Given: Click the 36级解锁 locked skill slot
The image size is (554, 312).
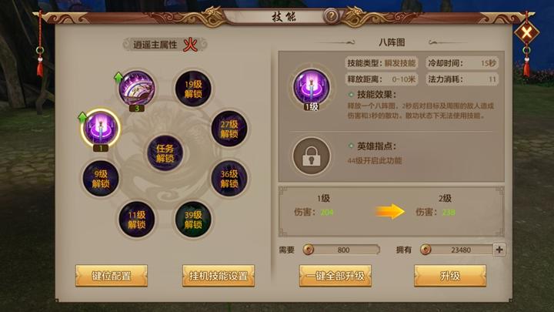Looking at the screenshot, I should 229,178.
